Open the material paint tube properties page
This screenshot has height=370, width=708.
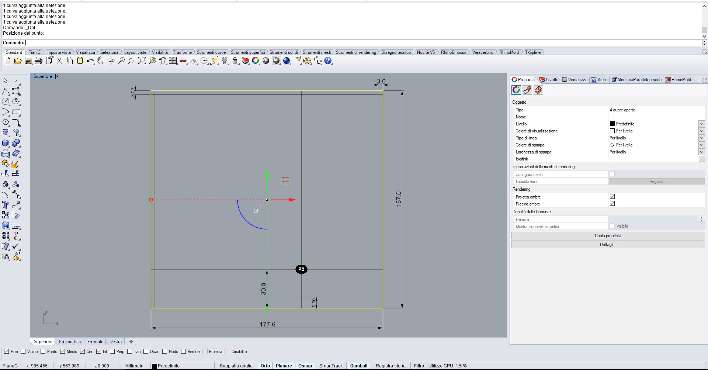tap(527, 90)
